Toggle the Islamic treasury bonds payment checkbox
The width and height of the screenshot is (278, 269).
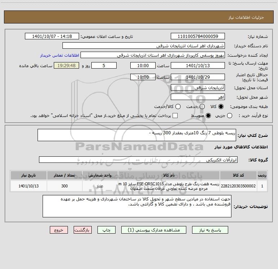click(175, 116)
